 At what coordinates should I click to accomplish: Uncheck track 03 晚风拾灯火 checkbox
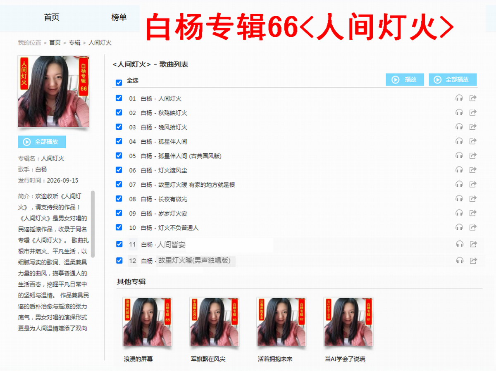coord(119,127)
